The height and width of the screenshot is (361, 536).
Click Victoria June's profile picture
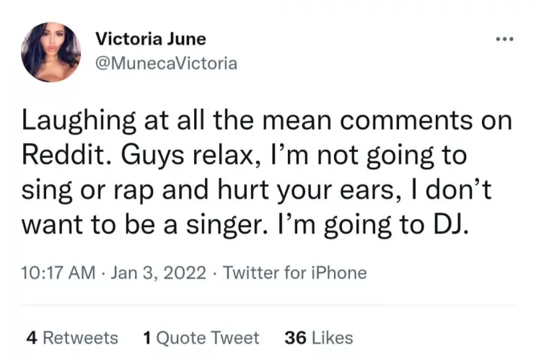tap(51, 50)
